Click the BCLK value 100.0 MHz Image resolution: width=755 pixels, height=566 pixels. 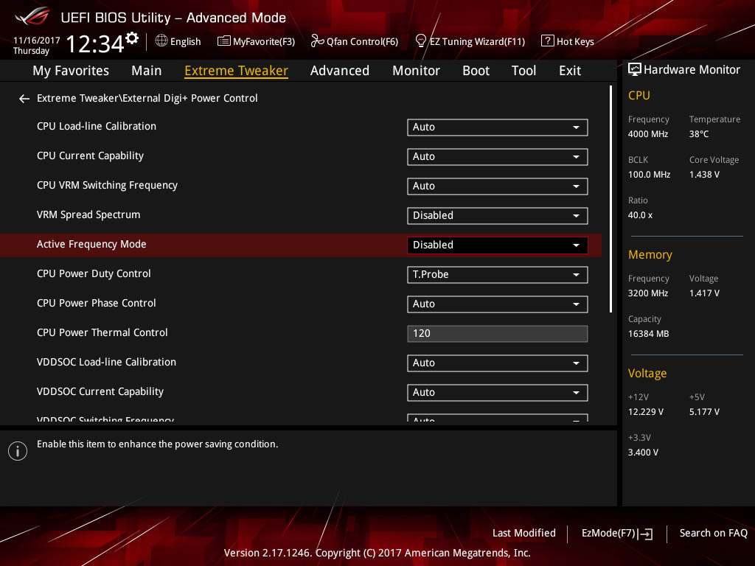(649, 175)
